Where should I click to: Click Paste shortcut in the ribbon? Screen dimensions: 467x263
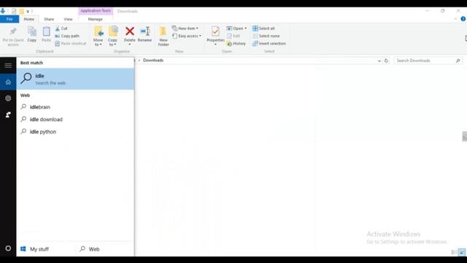71,44
